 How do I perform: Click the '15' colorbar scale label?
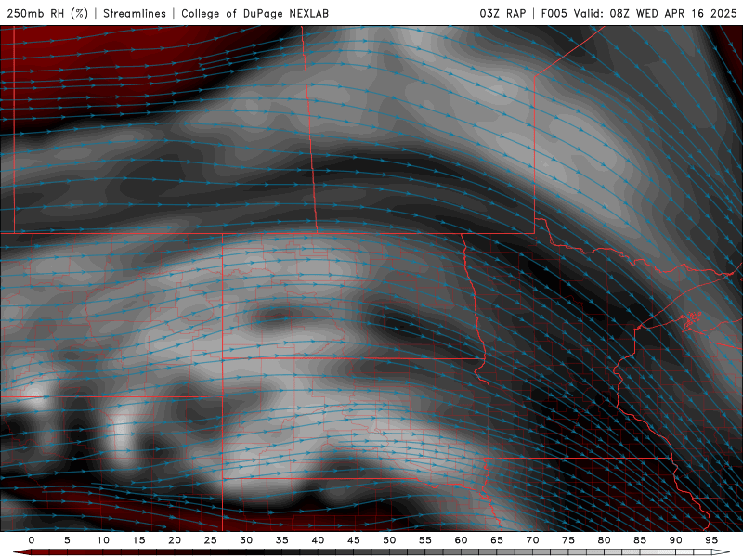138,540
